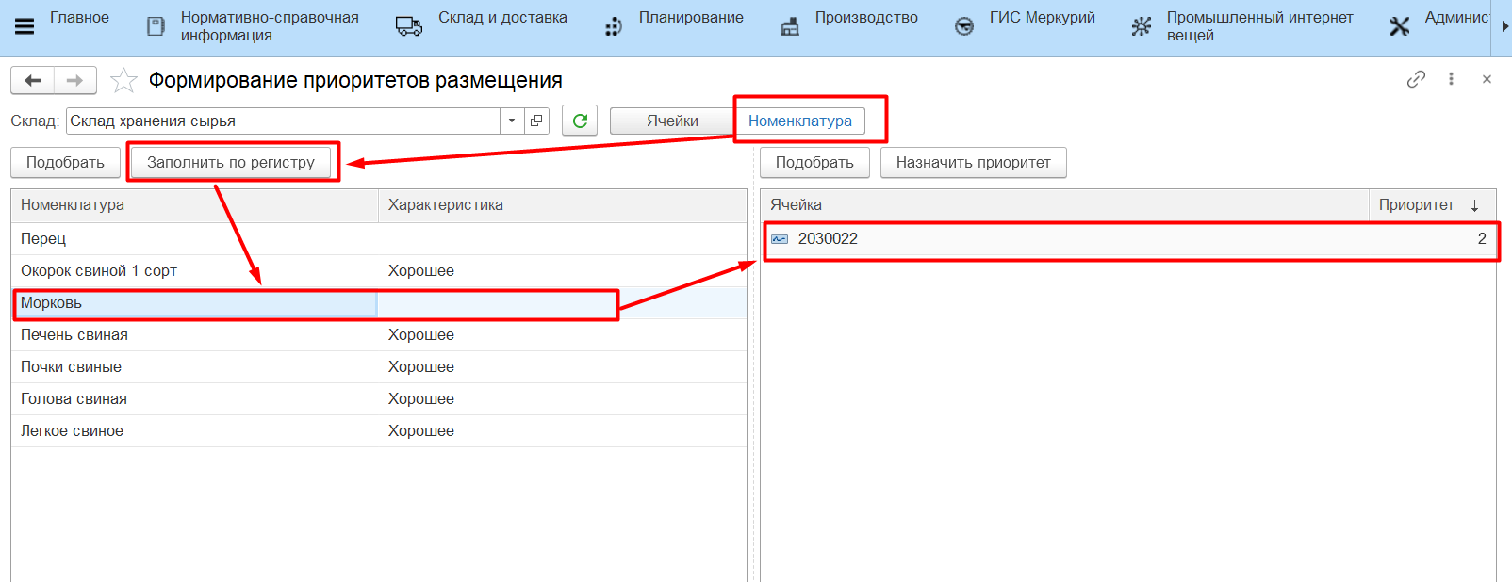Click Заполнить по регистру button
This screenshot has height=582, width=1512.
coord(231,162)
